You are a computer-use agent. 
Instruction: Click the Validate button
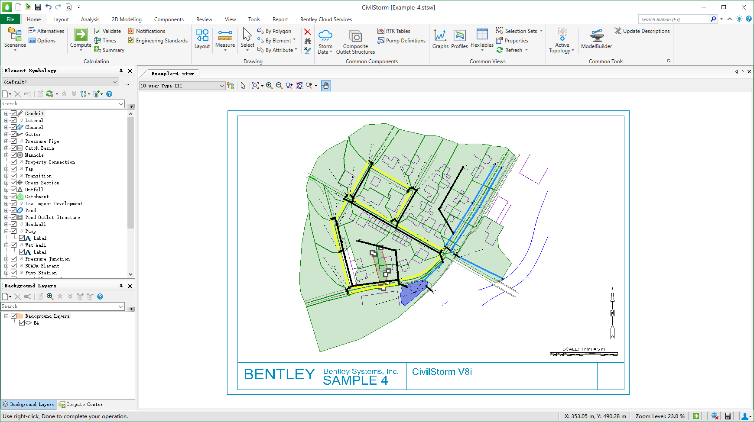click(107, 31)
